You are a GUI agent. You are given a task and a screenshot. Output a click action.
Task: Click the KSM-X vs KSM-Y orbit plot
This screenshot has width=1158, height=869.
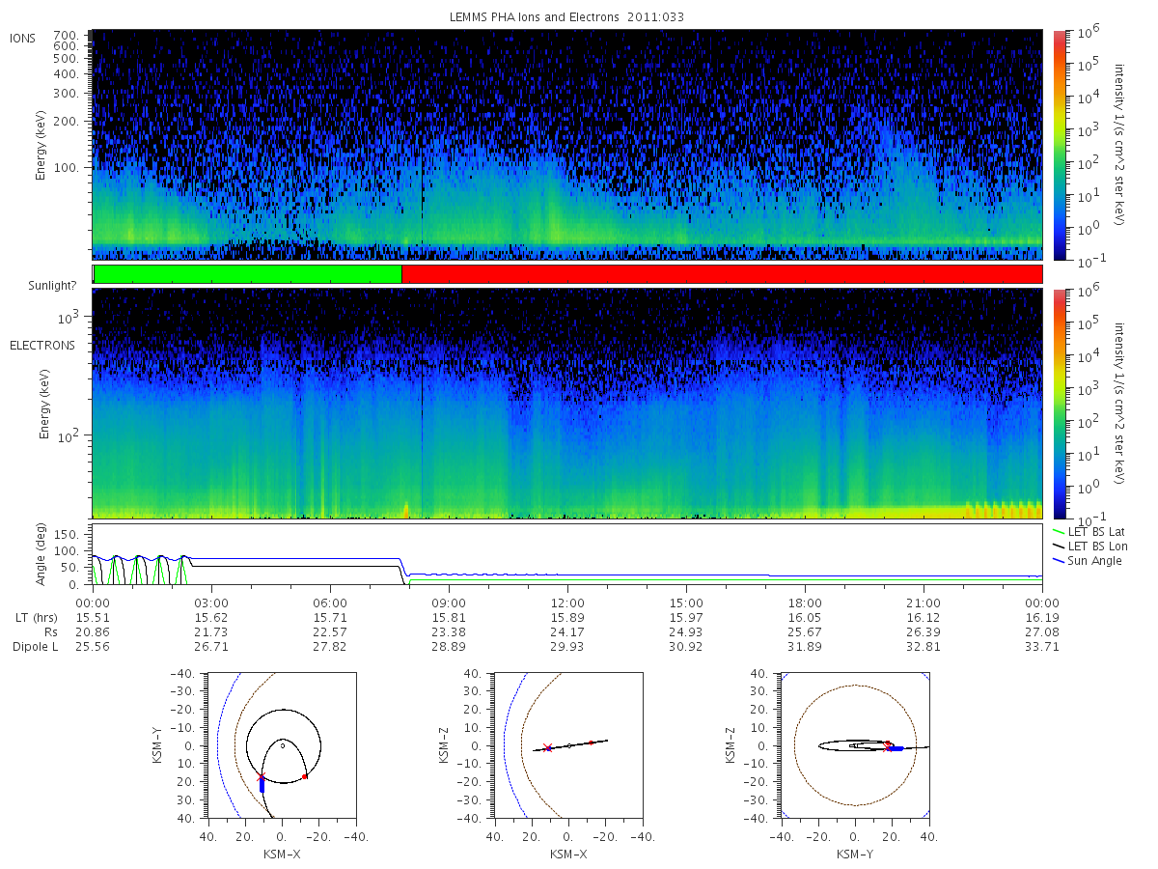[281, 745]
